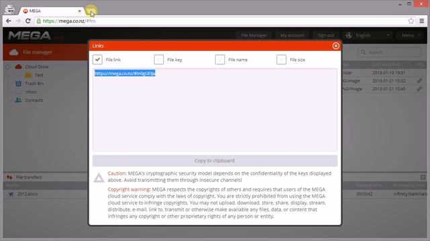Sort by Last modified column header
The image size is (430, 241).
[386, 64]
